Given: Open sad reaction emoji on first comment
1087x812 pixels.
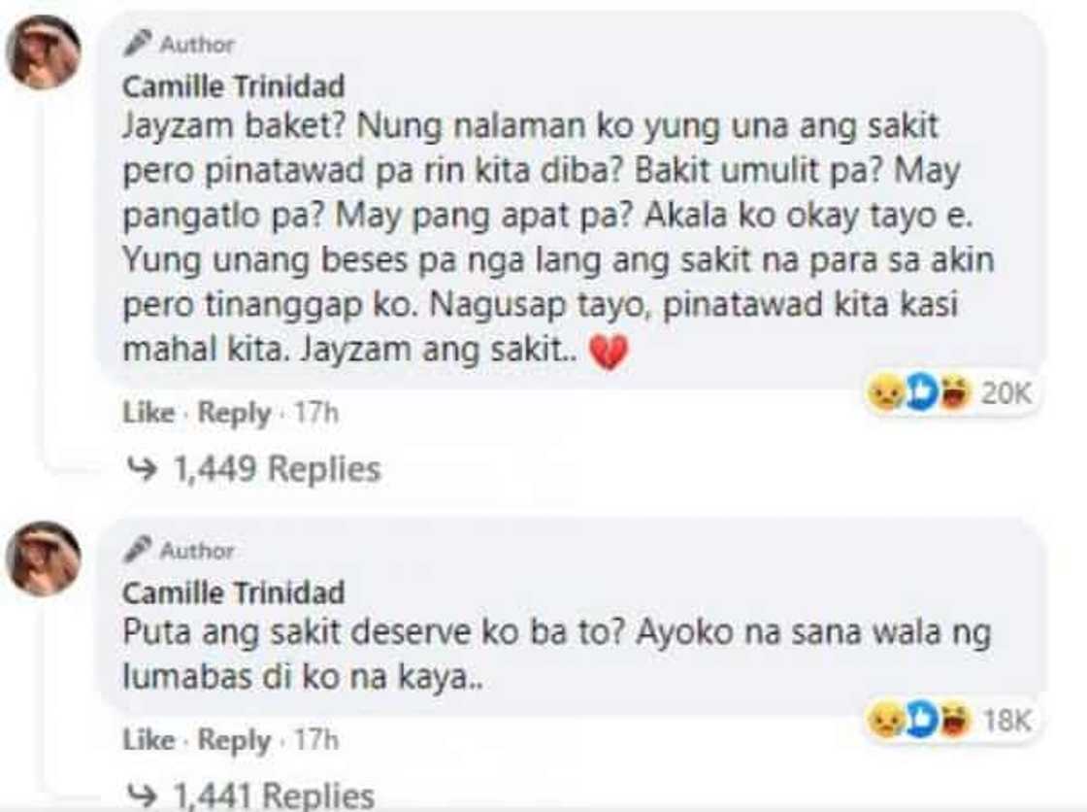Looking at the screenshot, I should [x=885, y=393].
